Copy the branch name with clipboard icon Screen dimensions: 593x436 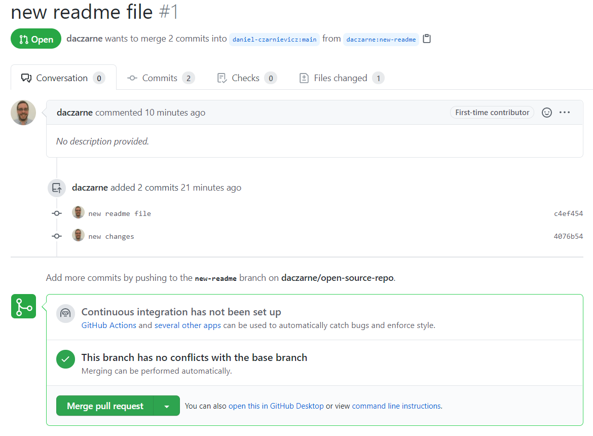click(427, 39)
